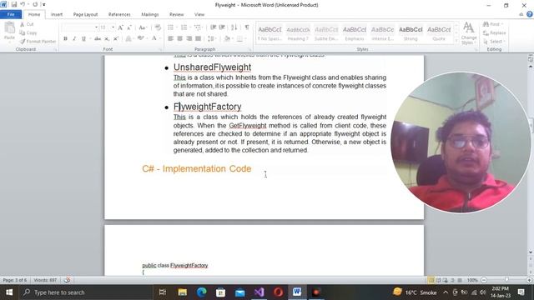Click the Replace command
The height and width of the screenshot is (300, 534).
pos(495,33)
